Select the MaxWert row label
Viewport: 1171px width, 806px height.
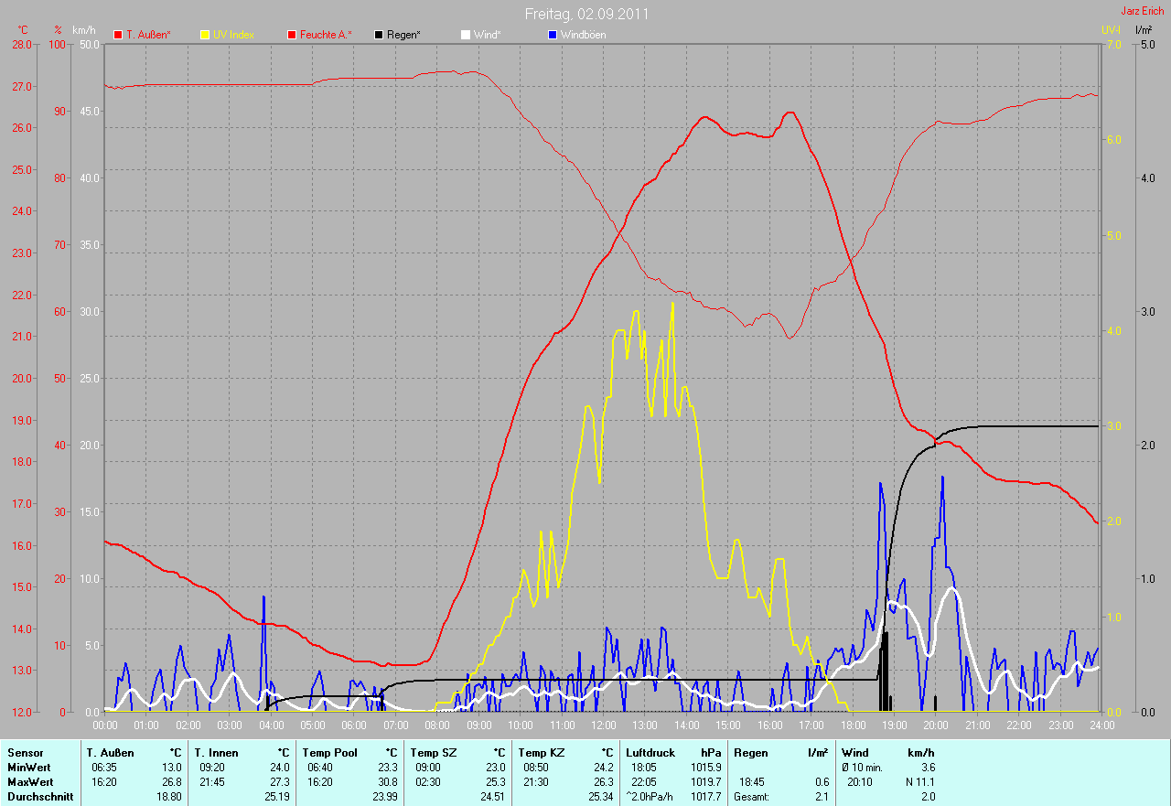click(31, 782)
